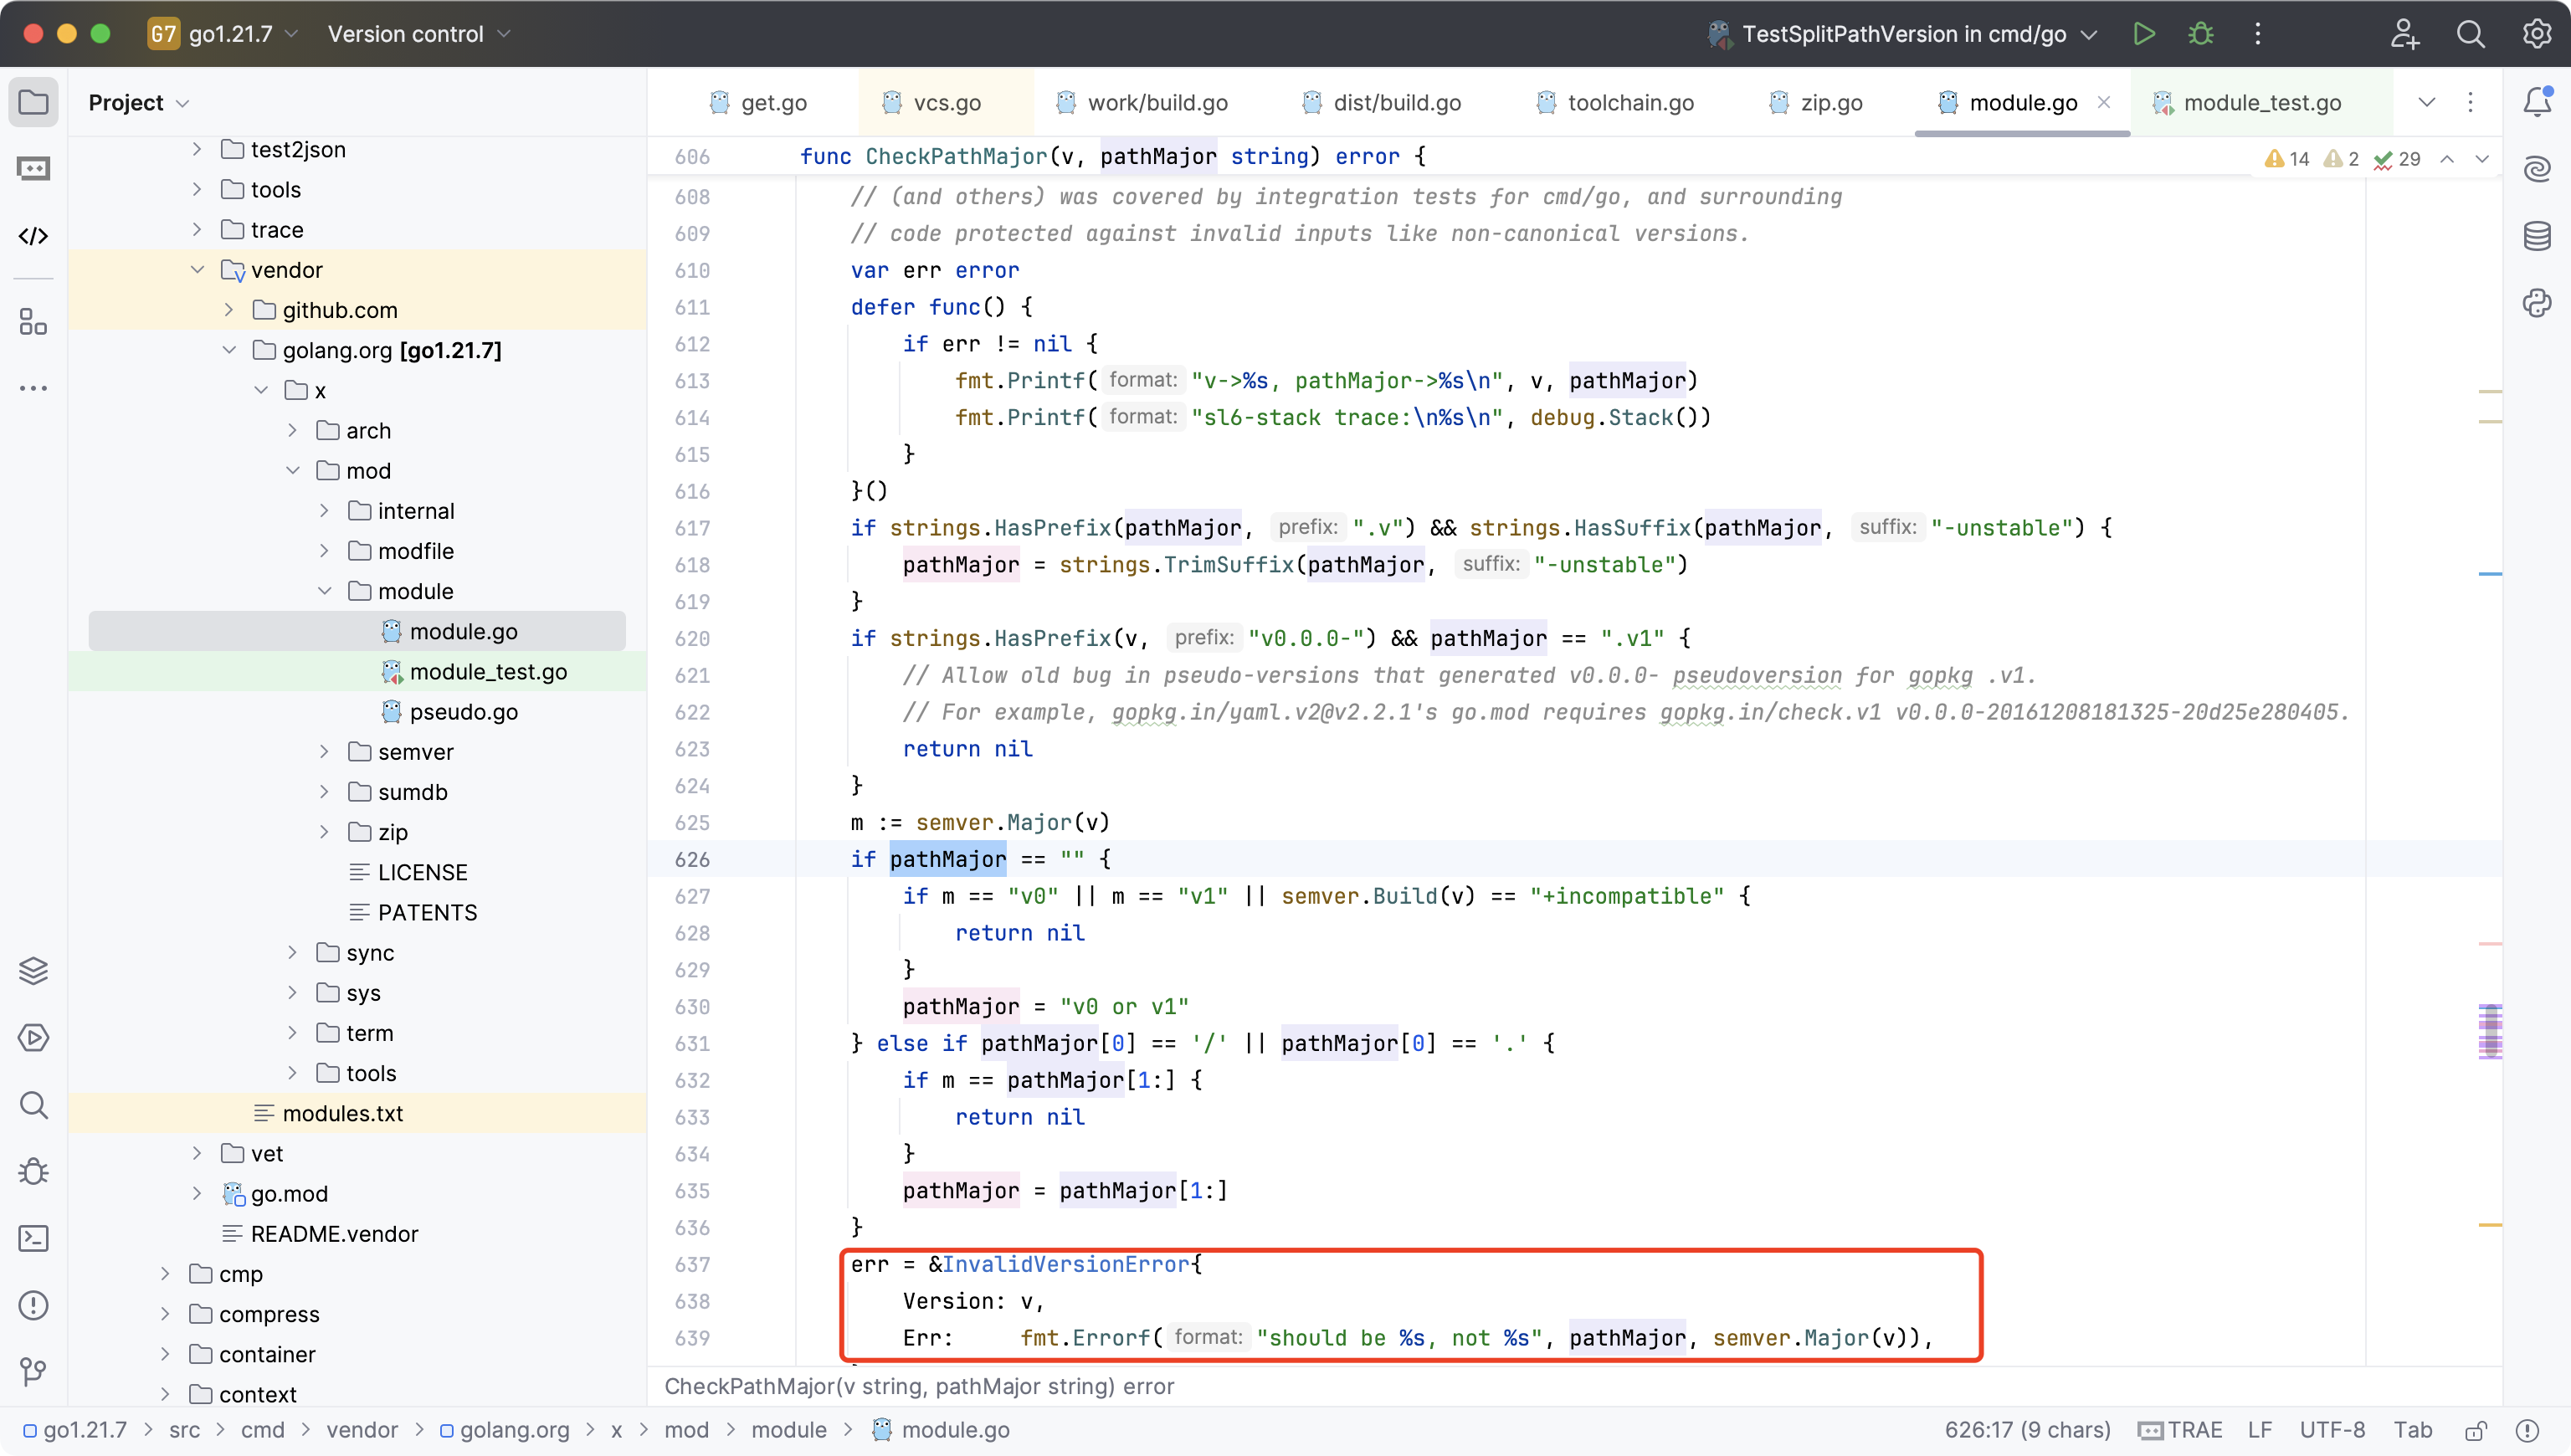Click the cmd breadcrumb in navigation bar
2571x1456 pixels.
coord(263,1430)
